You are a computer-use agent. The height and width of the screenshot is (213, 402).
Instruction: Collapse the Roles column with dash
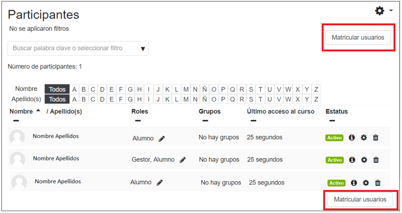[138, 121]
